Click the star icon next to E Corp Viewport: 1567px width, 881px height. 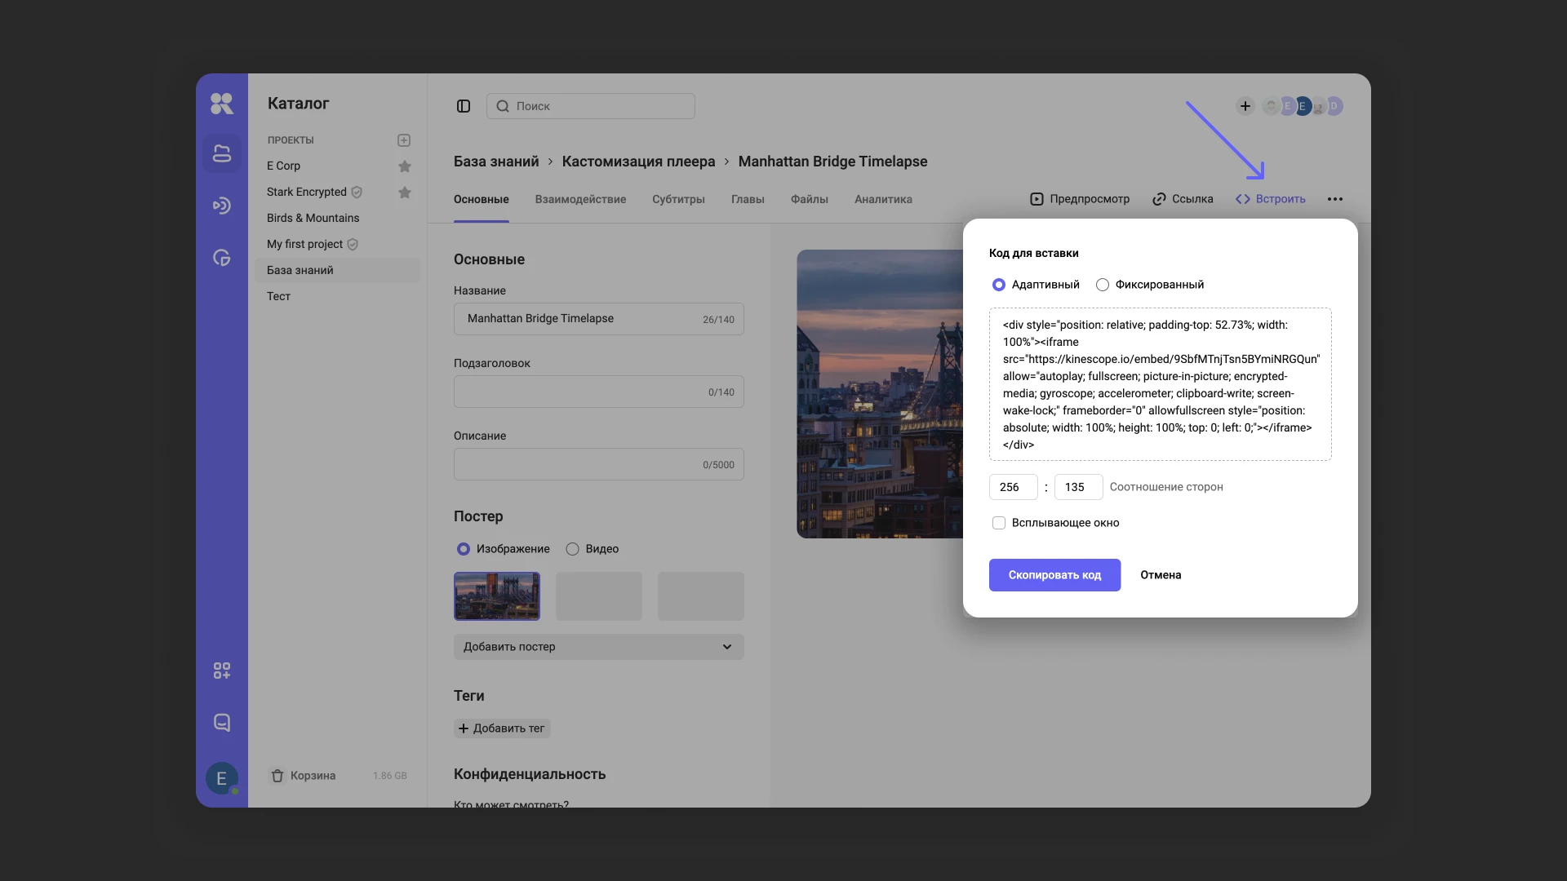(x=404, y=166)
